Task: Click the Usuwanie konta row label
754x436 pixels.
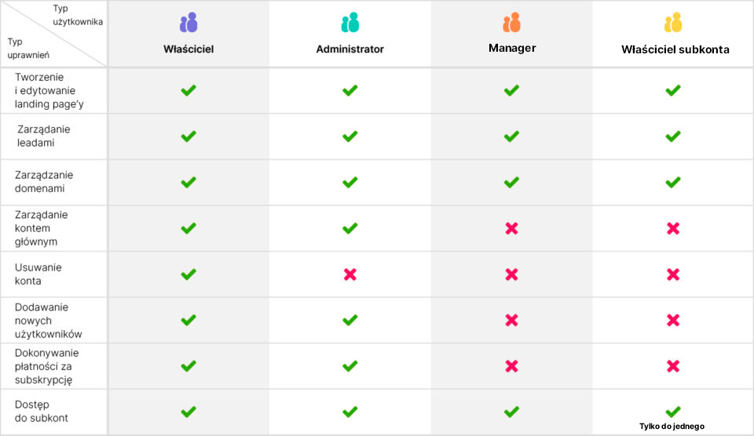Action: tap(38, 274)
